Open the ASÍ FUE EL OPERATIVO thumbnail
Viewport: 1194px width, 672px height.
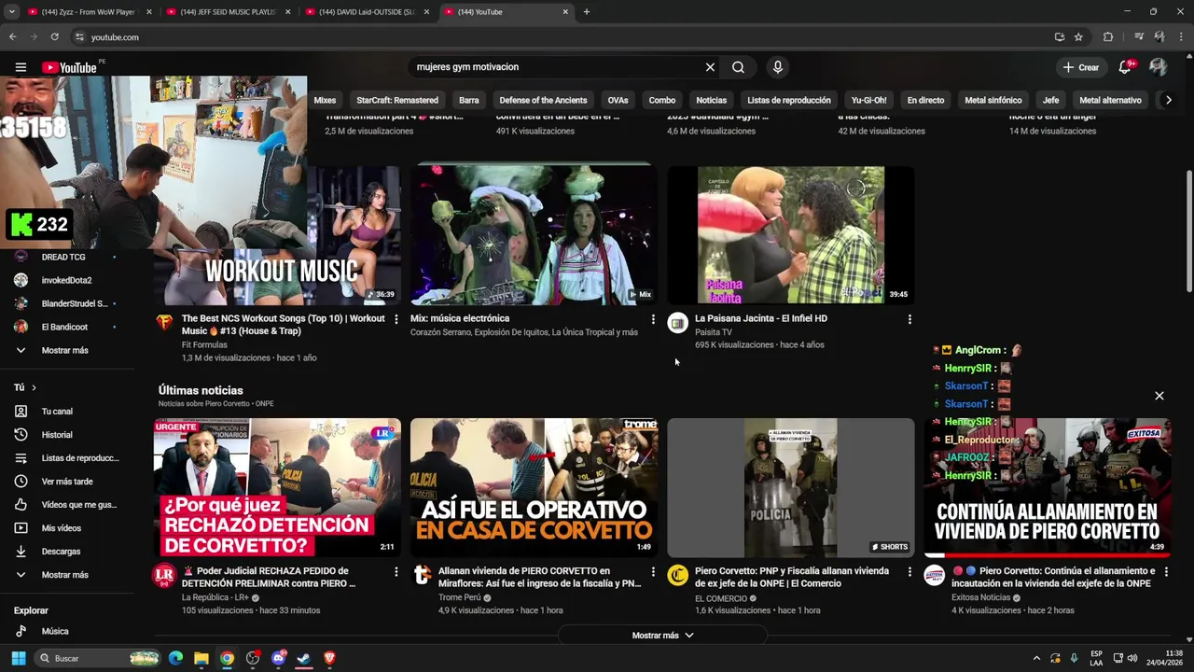tap(534, 487)
